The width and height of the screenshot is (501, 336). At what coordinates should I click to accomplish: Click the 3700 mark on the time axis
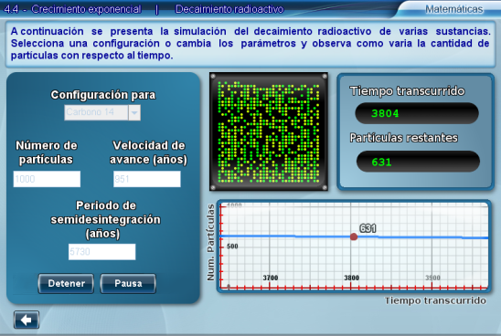pyautogui.click(x=271, y=278)
